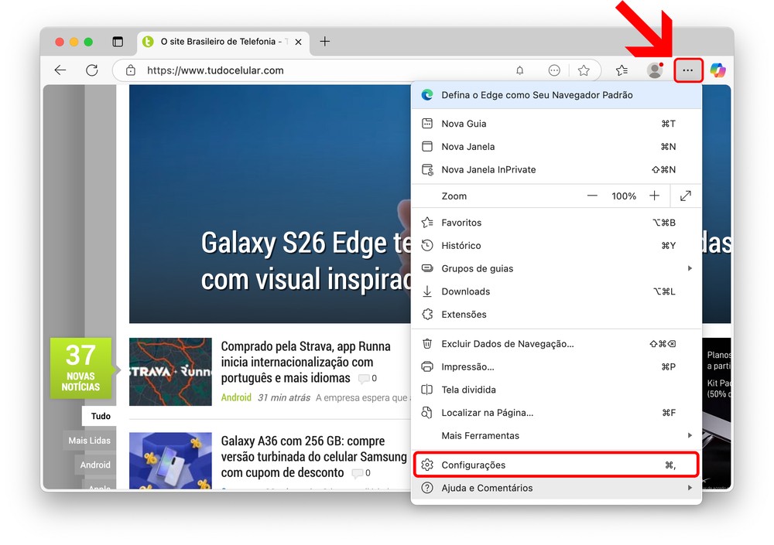Choose Localizar na Página

click(x=557, y=413)
